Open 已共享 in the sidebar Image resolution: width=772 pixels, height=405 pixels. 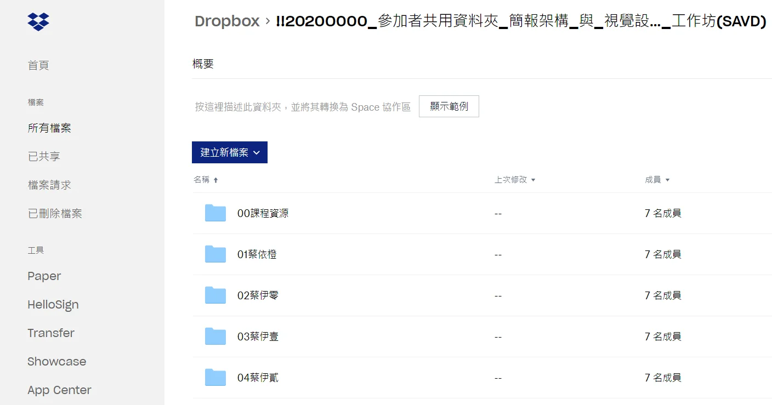(44, 157)
